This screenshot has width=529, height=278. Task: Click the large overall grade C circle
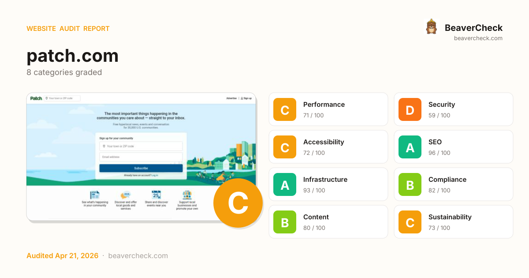pos(238,203)
